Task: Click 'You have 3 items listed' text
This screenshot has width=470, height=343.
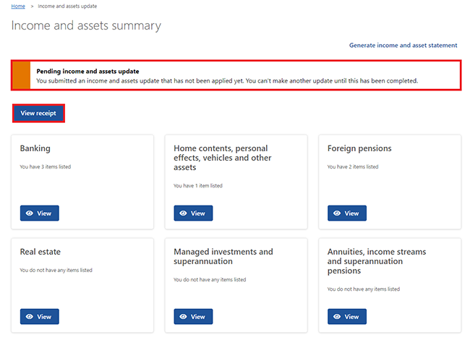Action: pos(46,166)
